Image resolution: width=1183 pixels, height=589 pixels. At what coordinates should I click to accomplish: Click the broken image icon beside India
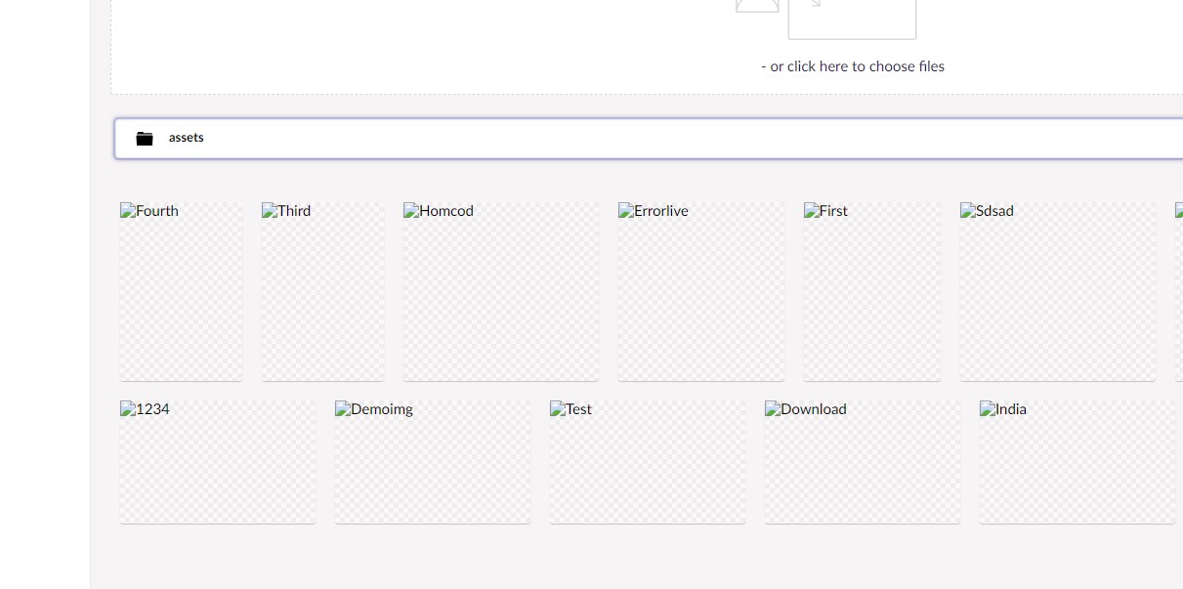(988, 409)
